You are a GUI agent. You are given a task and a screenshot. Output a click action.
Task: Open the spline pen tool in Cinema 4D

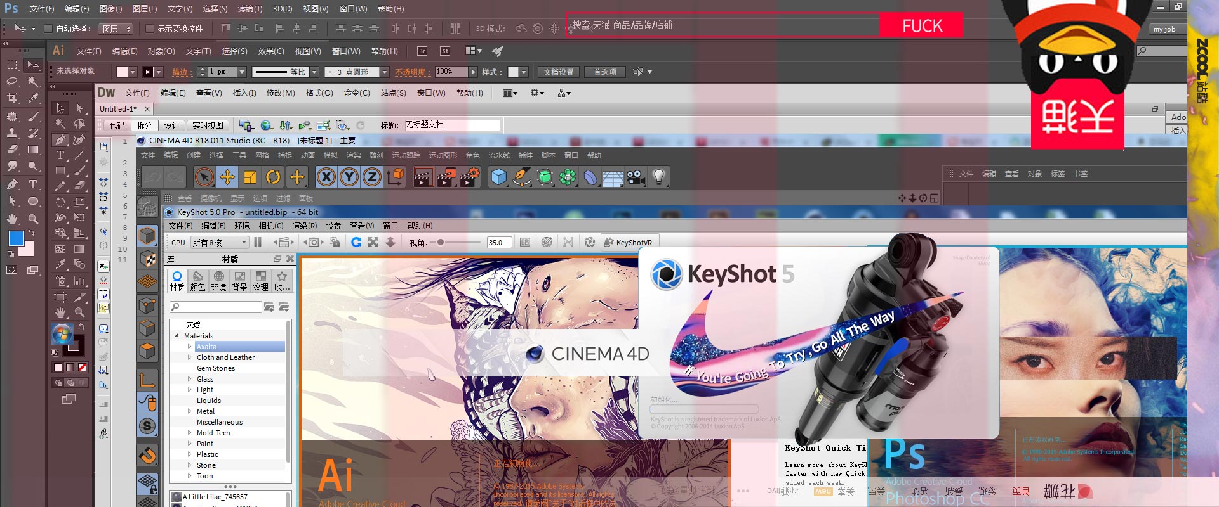pyautogui.click(x=522, y=177)
